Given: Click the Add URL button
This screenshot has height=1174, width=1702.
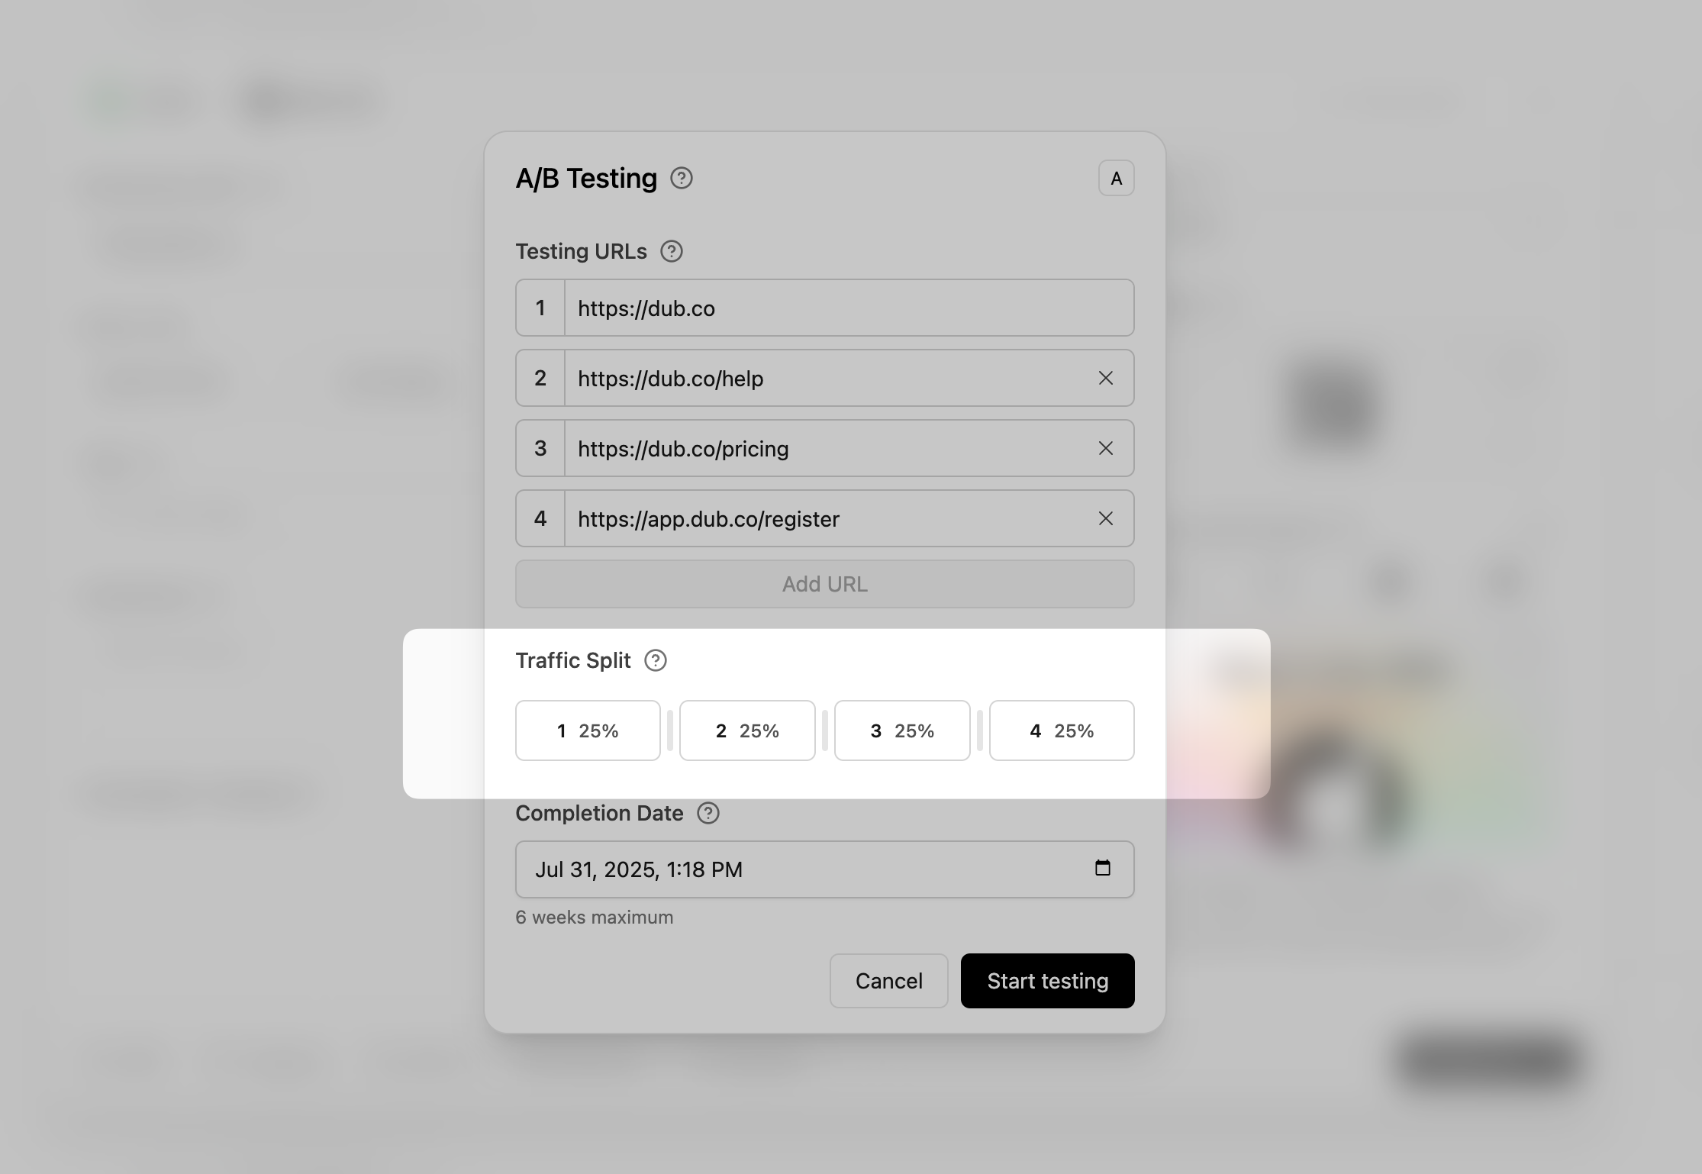Looking at the screenshot, I should point(824,585).
